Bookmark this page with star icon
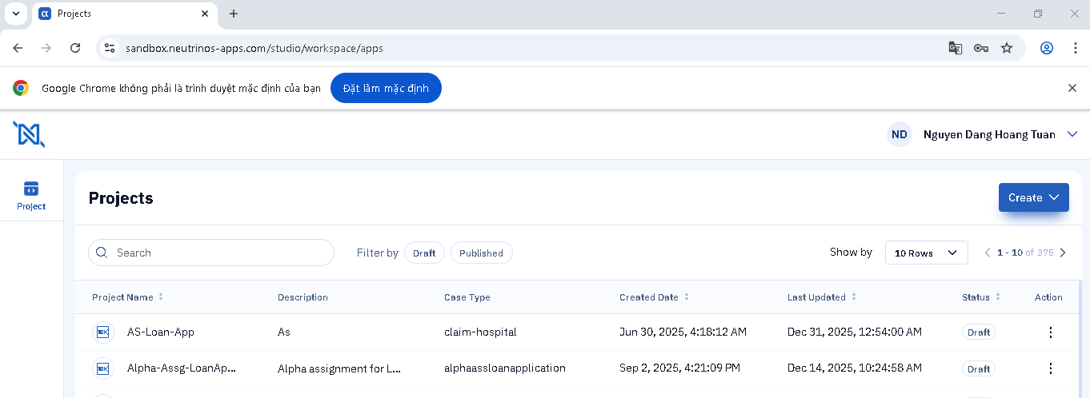This screenshot has height=398, width=1090. click(x=1007, y=48)
